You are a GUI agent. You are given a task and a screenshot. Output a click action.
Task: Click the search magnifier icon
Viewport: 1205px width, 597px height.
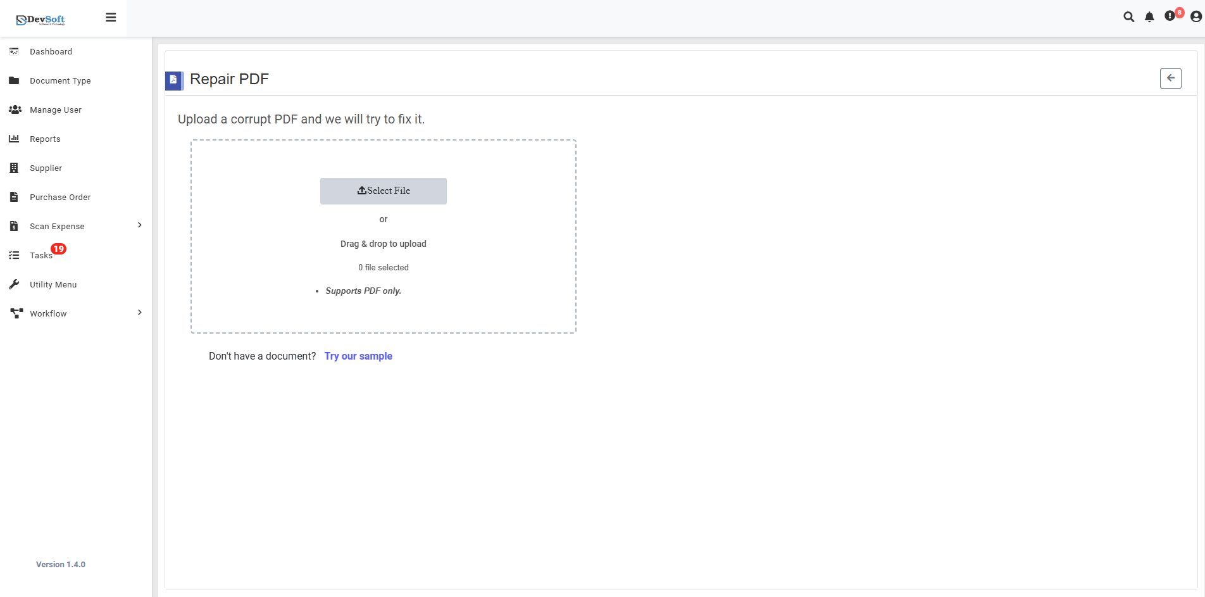coord(1129,17)
